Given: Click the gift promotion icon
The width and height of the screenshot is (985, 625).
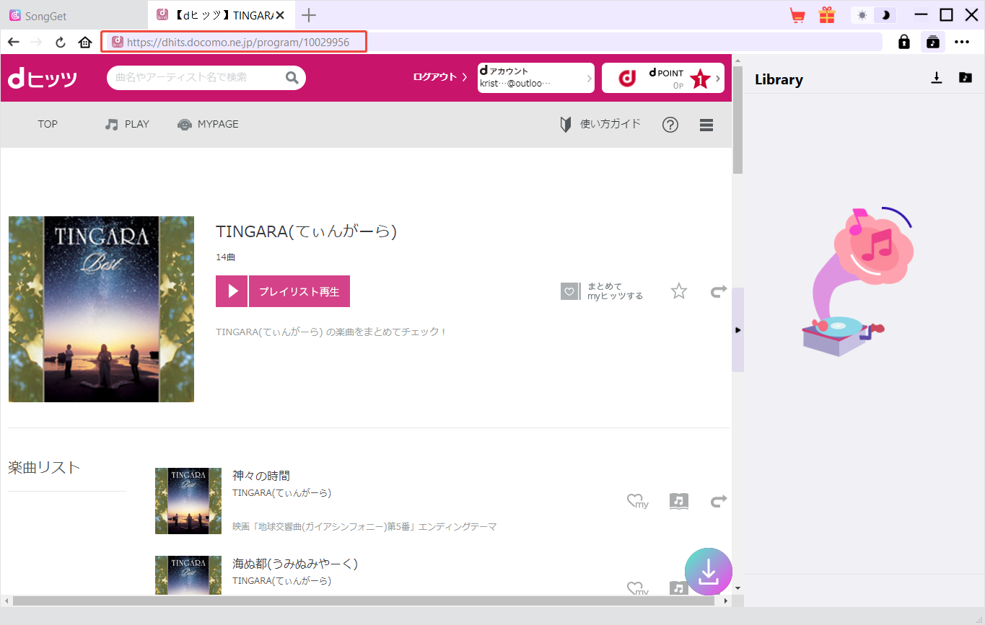Looking at the screenshot, I should 827,14.
